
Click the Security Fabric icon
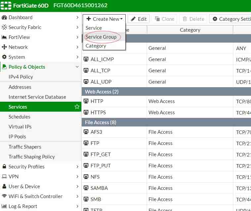4,27
